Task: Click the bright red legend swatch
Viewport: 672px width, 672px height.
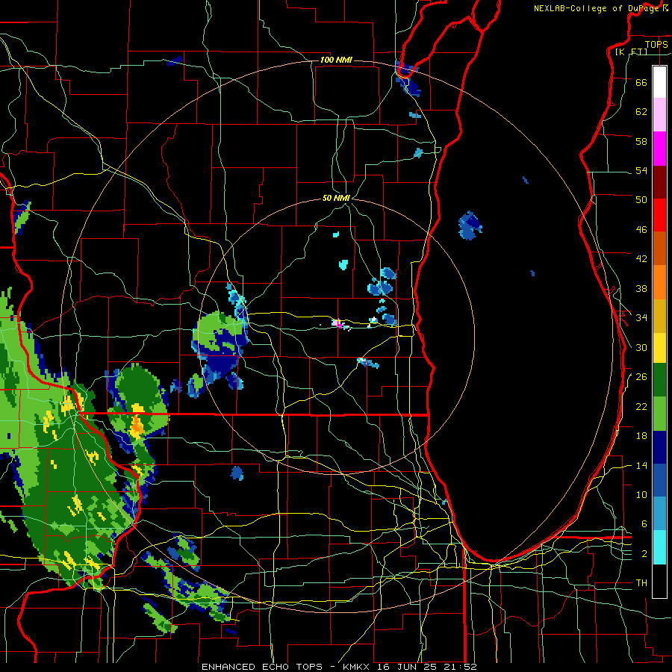Action: pos(659,215)
